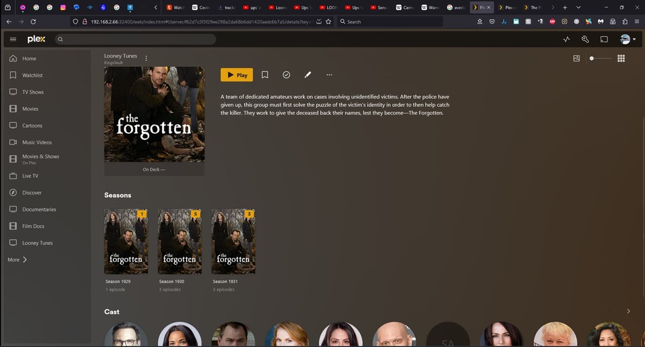The width and height of the screenshot is (645, 347).
Task: Mark show as played checkmark icon
Action: (x=286, y=75)
